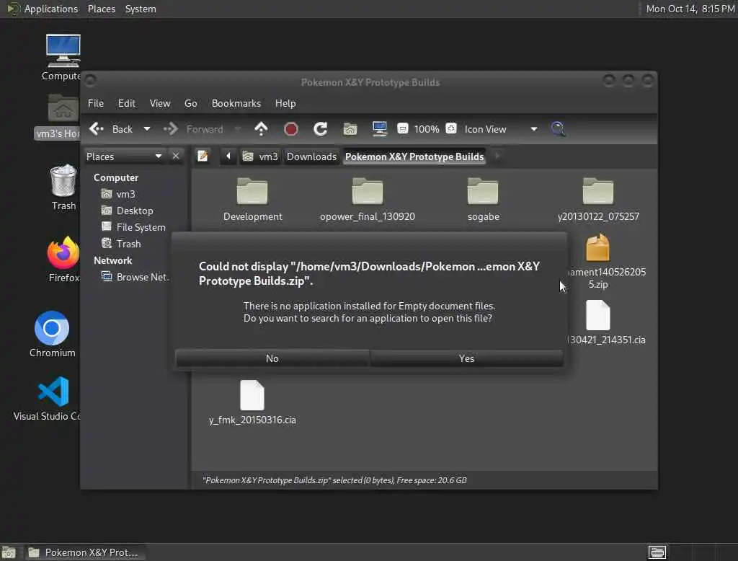
Task: Toggle text-based location entry icon
Action: tap(203, 156)
